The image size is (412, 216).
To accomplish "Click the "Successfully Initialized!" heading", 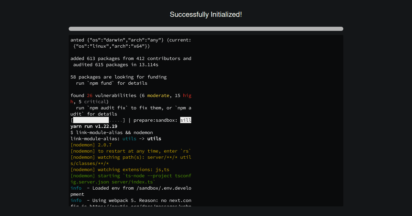I will coord(206,14).
